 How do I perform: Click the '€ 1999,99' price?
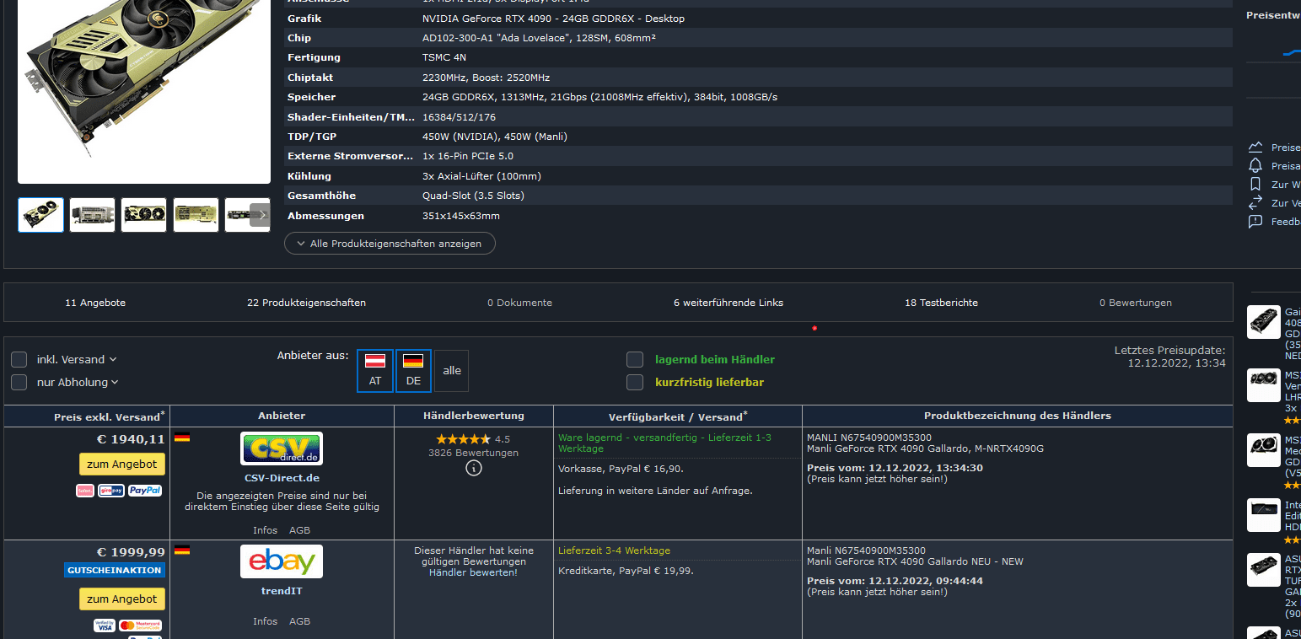click(131, 552)
